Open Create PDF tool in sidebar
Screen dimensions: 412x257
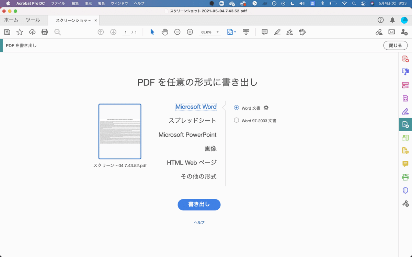pyautogui.click(x=405, y=59)
